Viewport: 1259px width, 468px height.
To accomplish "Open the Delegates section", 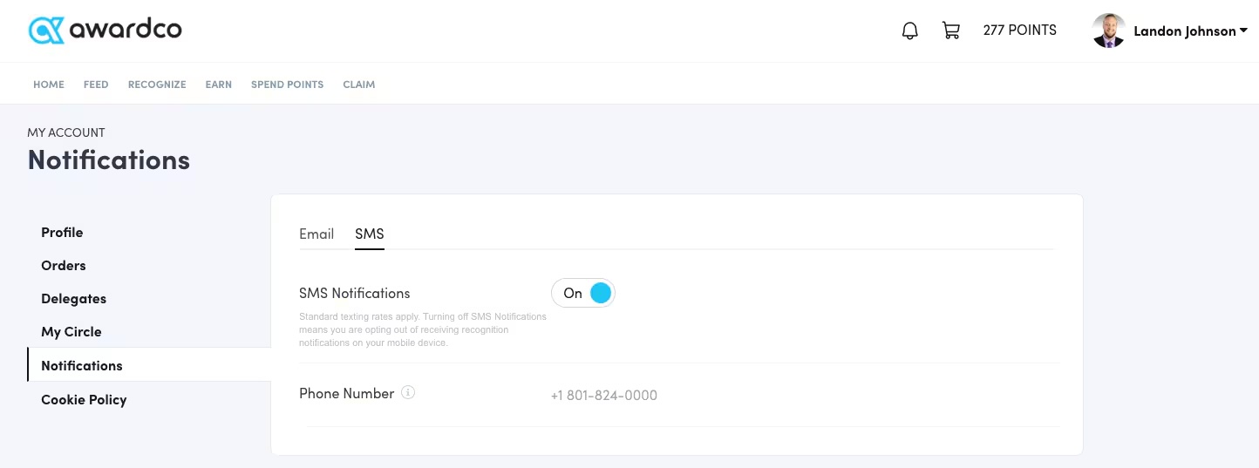I will [x=73, y=299].
